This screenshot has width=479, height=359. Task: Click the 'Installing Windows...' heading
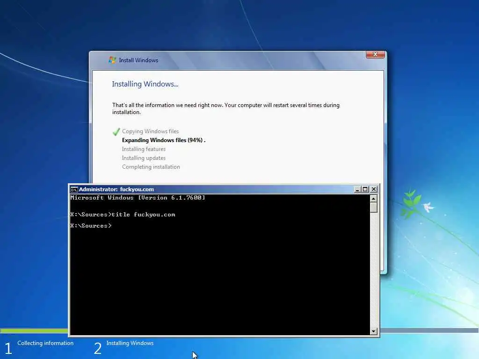coord(145,84)
